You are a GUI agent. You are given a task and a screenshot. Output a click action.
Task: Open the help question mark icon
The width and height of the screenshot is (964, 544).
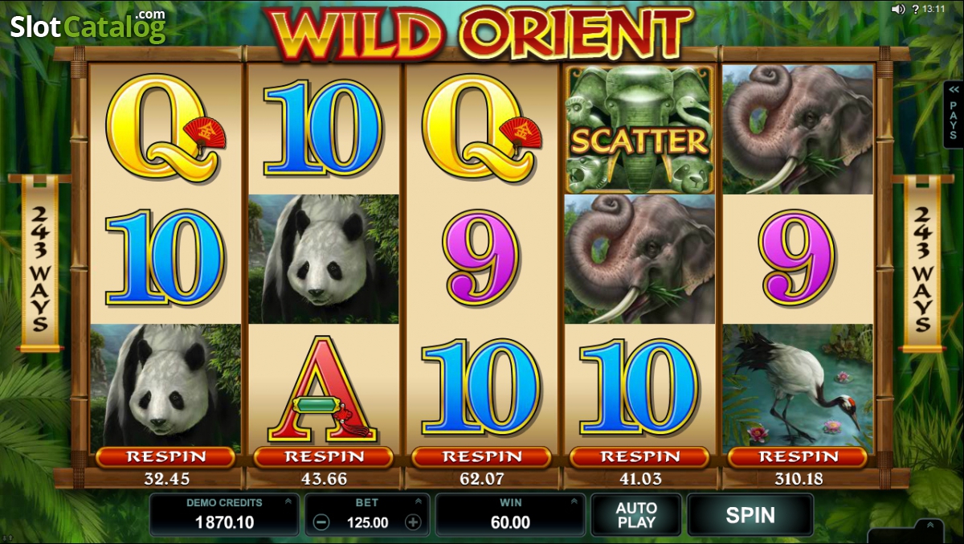click(913, 9)
